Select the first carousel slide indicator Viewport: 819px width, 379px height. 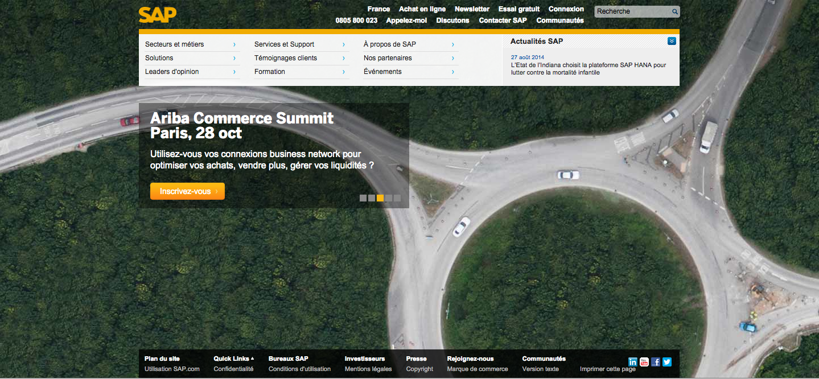[363, 198]
